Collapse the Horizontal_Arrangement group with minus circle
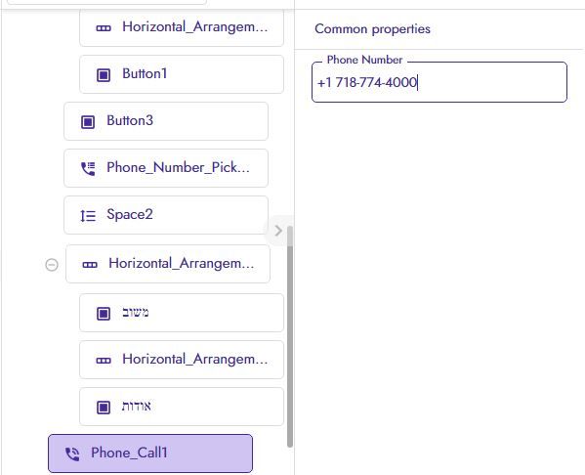Image resolution: width=585 pixels, height=475 pixels. (x=52, y=265)
